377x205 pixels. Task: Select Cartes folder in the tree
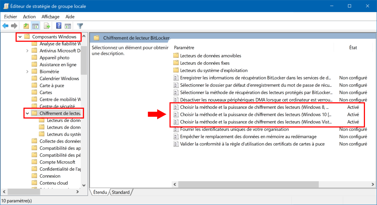point(46,92)
